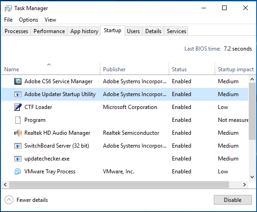Minimize the Task Manager window

(x=204, y=8)
